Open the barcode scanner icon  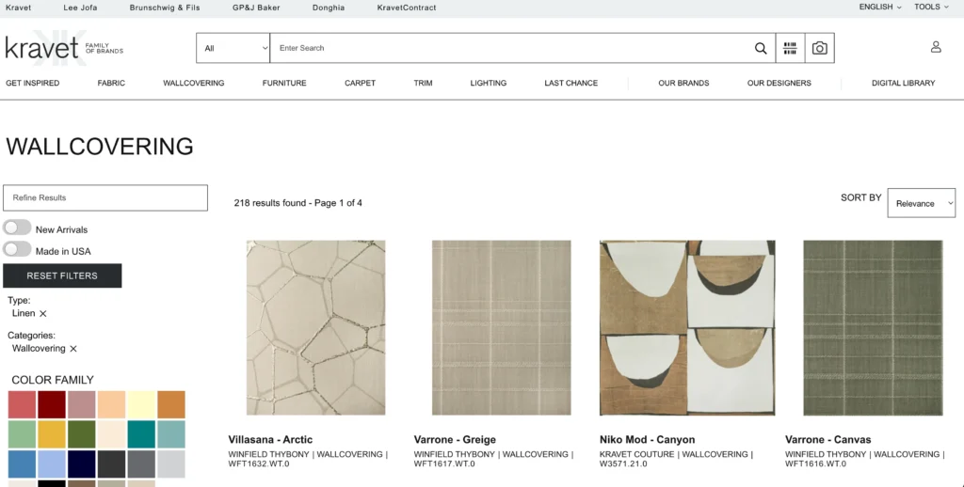click(x=790, y=48)
